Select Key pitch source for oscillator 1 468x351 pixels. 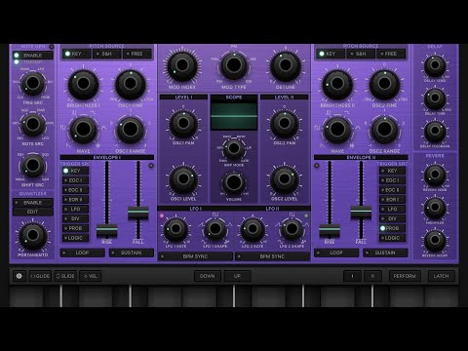tap(77, 54)
